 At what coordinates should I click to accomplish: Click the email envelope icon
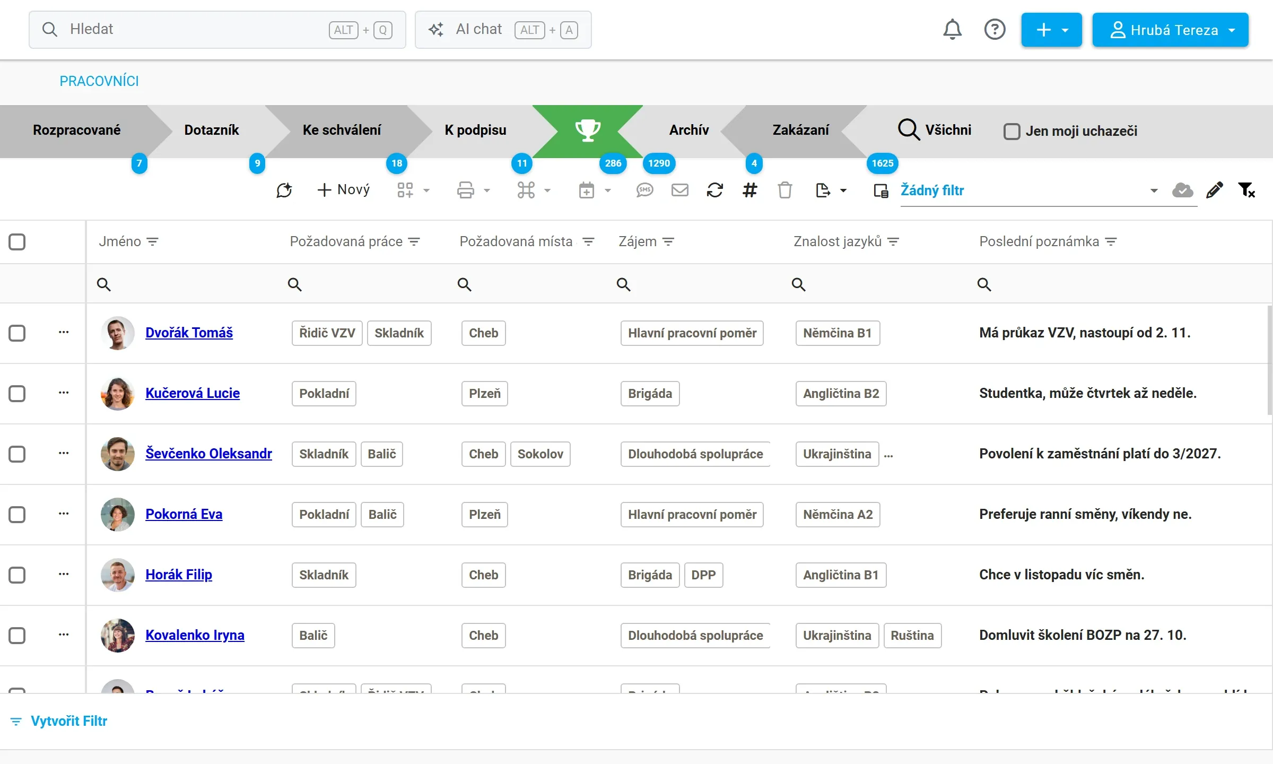[679, 190]
